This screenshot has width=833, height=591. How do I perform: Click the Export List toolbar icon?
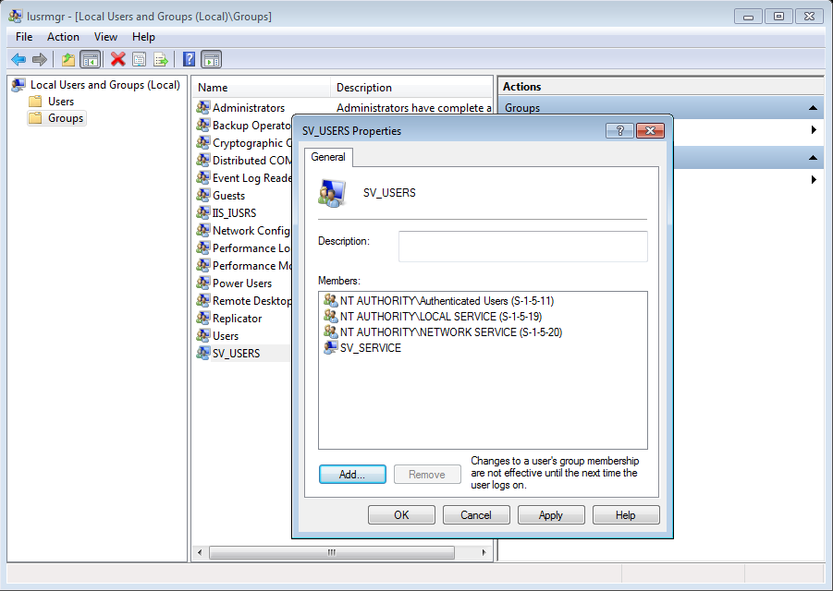(161, 59)
